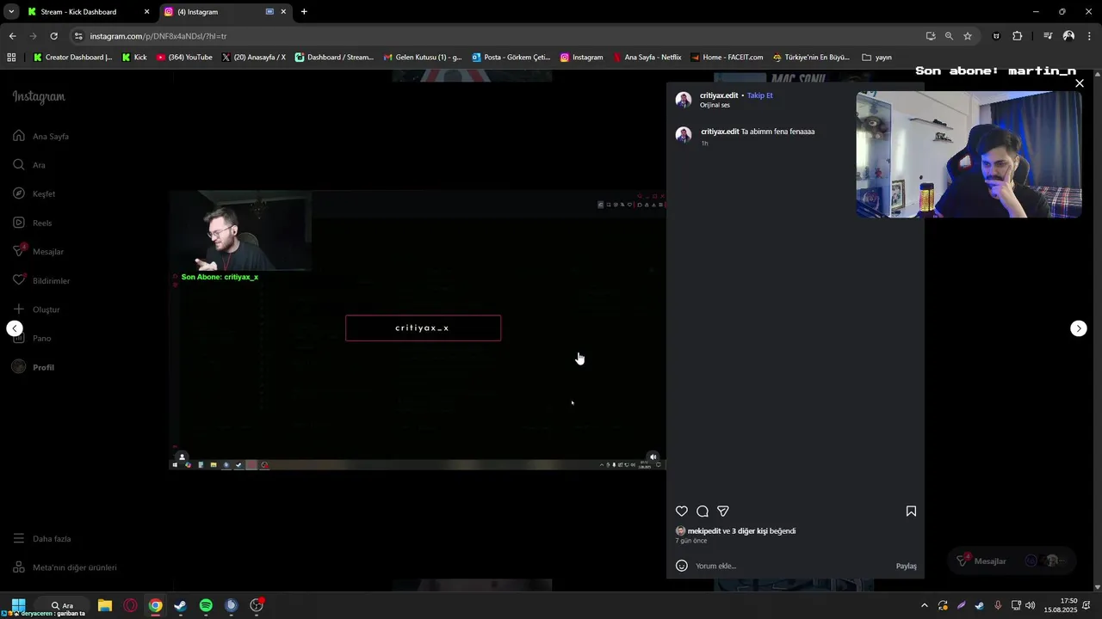Viewport: 1102px width, 619px height.
Task: Open Mesajlar in the left sidebar
Action: tap(39, 251)
